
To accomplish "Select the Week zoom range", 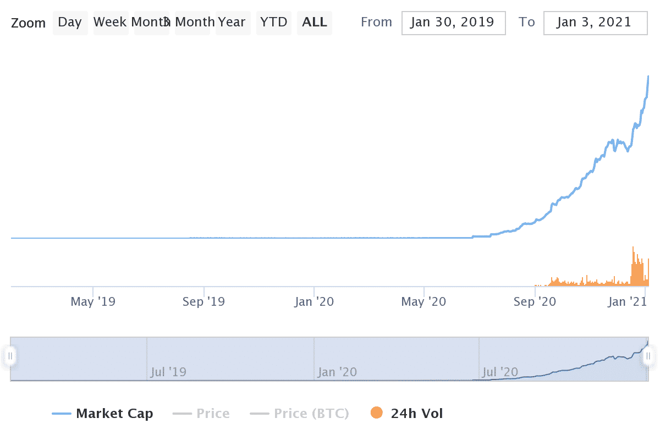I will click(x=110, y=23).
